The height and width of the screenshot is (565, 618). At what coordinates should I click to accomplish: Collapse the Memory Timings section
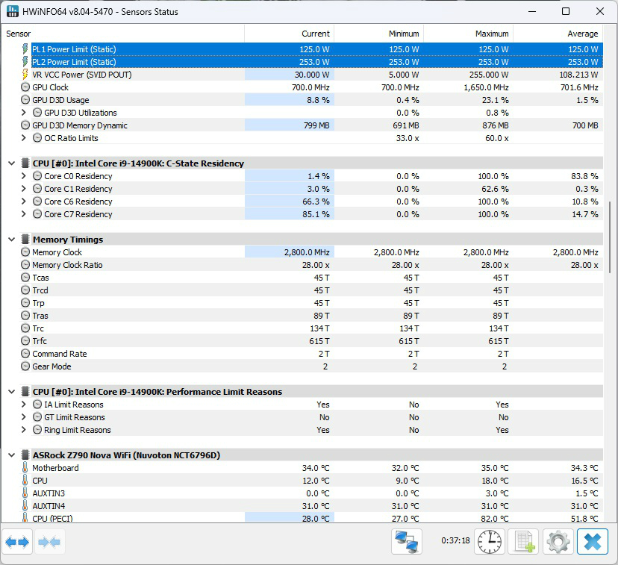click(x=11, y=240)
